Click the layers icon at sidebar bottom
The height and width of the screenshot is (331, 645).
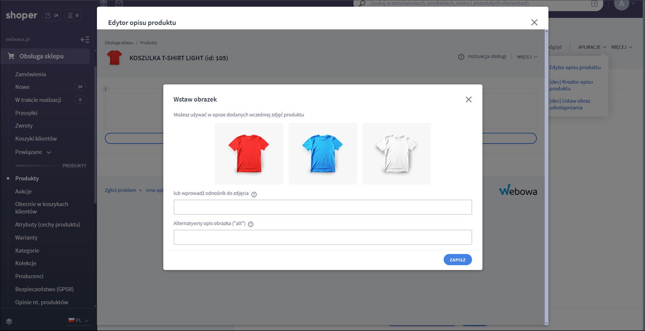coord(9,321)
